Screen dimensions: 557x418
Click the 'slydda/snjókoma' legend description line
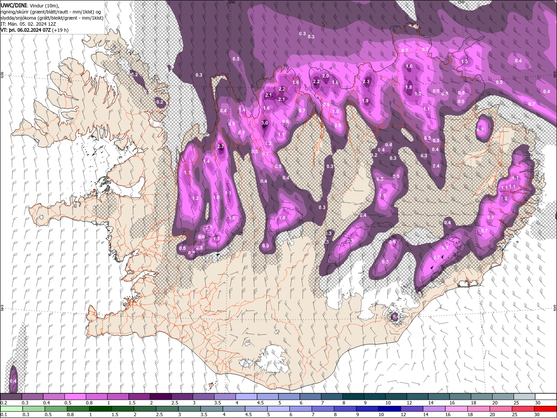(52, 18)
